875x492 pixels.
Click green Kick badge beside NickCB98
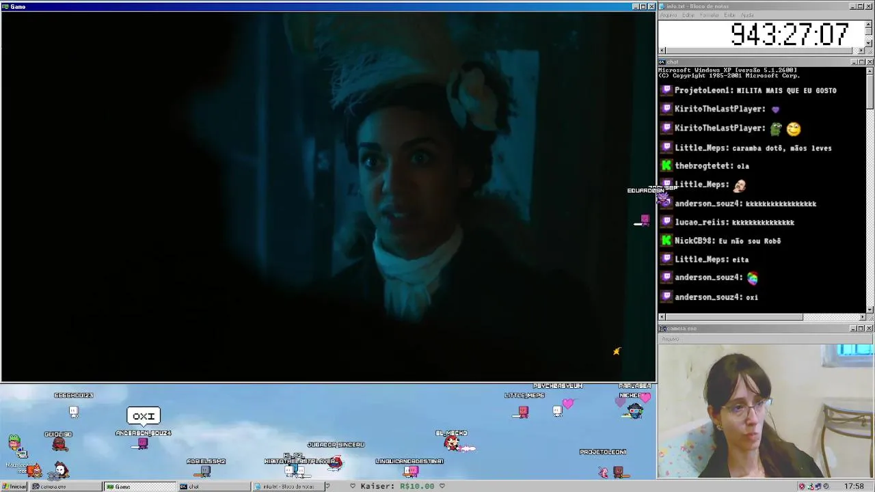pos(667,241)
